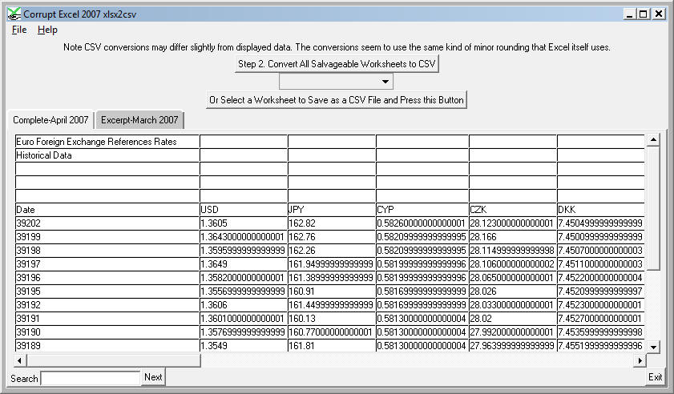Expand the worksheet selection dropdown
Screen dimensions: 674x394
pos(385,82)
